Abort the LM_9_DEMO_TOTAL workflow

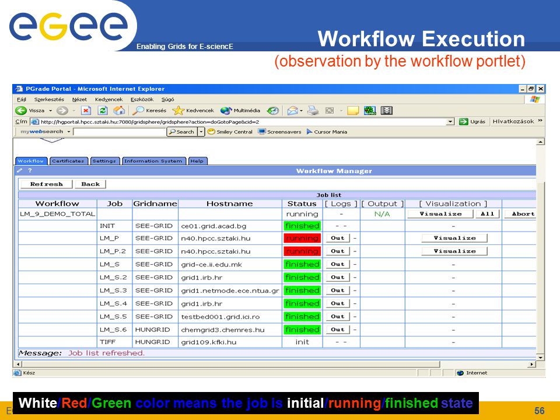click(521, 214)
